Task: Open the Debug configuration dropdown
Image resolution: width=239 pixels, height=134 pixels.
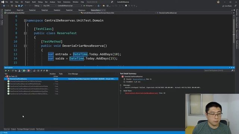Action: (38, 6)
